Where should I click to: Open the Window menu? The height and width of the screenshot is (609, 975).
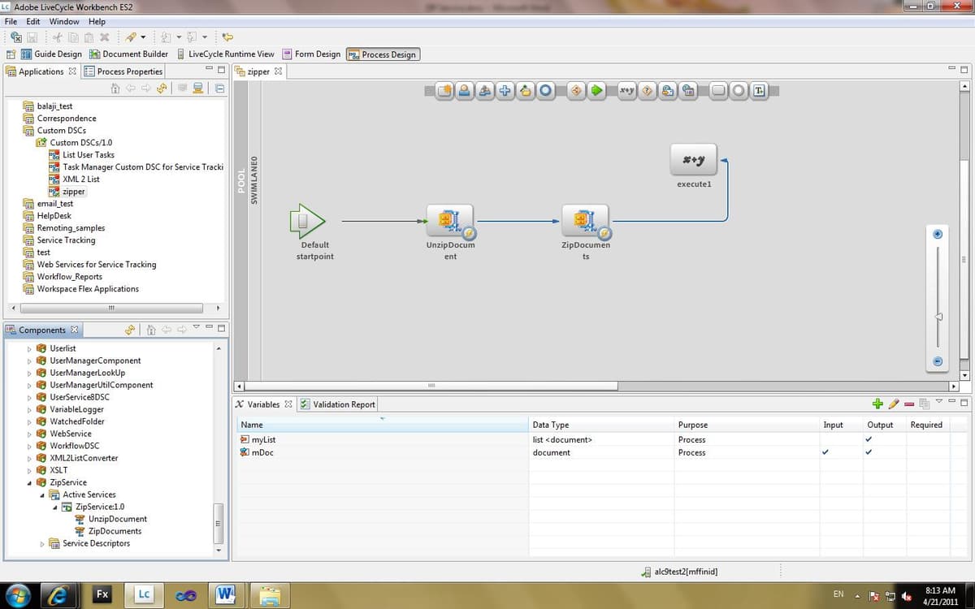point(63,21)
